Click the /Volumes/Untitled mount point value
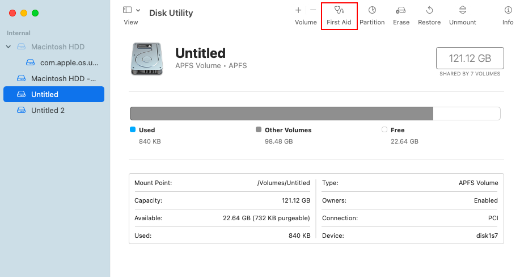This screenshot has height=277, width=520. (284, 183)
